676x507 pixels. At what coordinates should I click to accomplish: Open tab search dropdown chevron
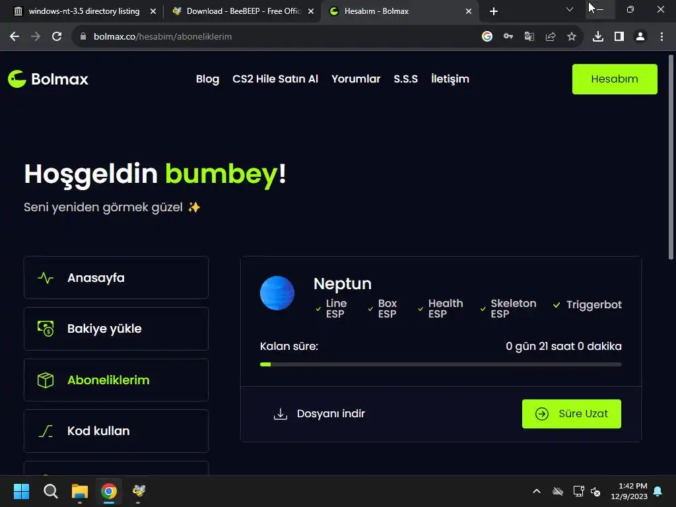pos(570,9)
